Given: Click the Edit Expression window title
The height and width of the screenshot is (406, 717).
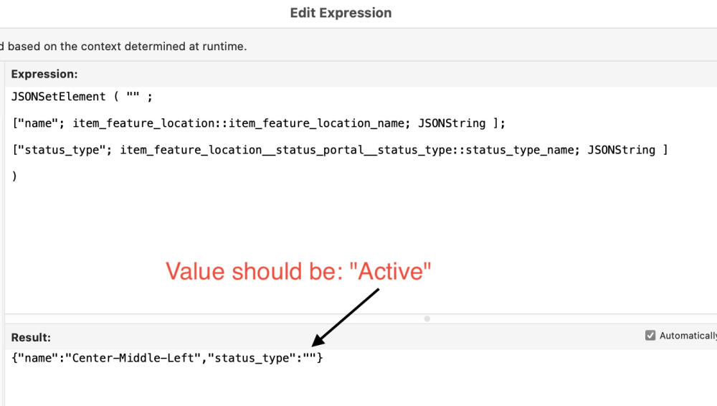Looking at the screenshot, I should [x=341, y=13].
